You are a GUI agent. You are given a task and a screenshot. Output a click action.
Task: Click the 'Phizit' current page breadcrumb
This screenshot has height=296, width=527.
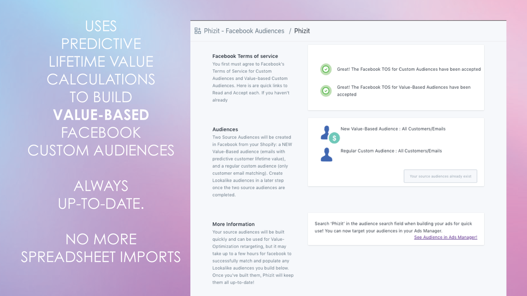pyautogui.click(x=302, y=31)
